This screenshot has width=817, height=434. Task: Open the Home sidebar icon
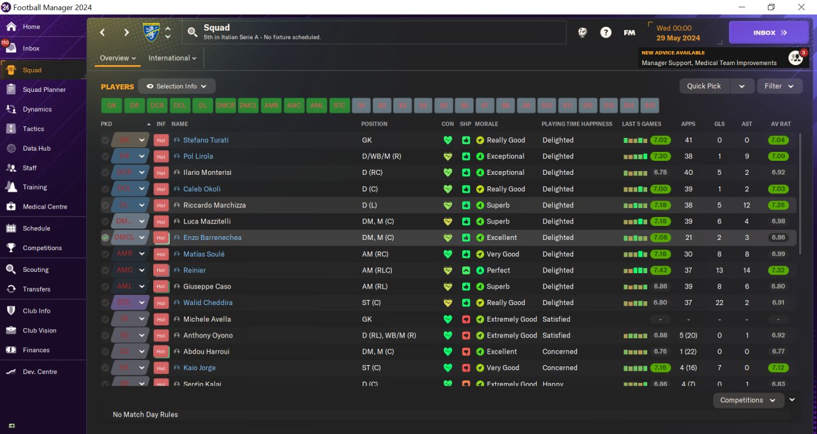tap(11, 27)
